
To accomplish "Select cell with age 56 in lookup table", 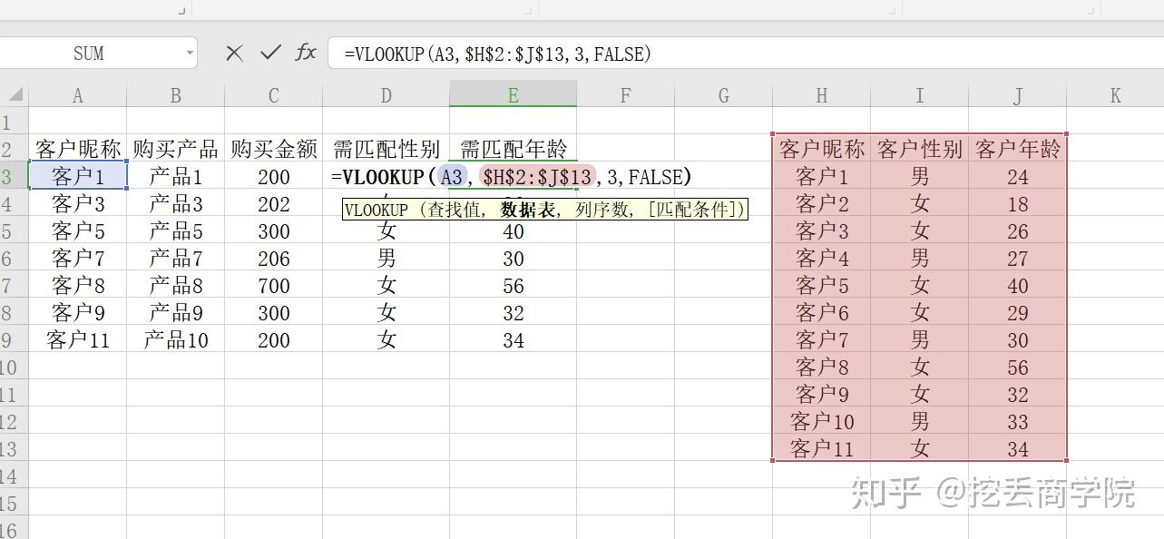I will (x=1017, y=367).
